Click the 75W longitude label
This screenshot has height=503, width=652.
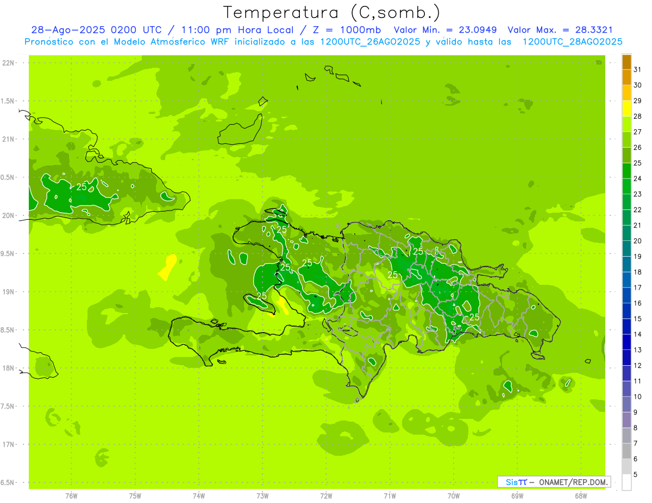135,495
